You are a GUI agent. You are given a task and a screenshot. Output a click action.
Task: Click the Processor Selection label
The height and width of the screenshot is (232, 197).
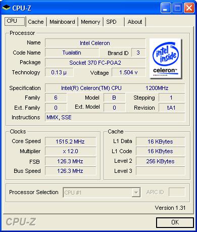(34, 192)
